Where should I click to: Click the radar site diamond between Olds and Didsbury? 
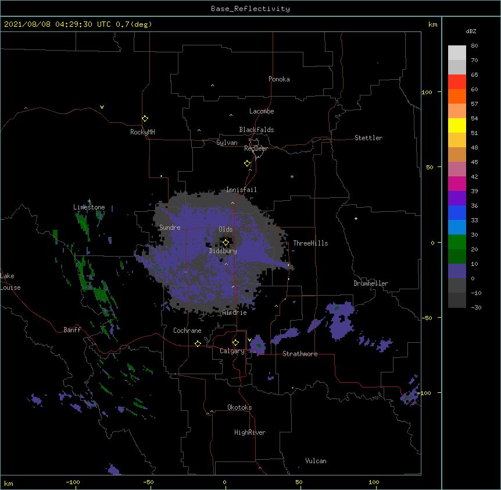click(x=226, y=243)
